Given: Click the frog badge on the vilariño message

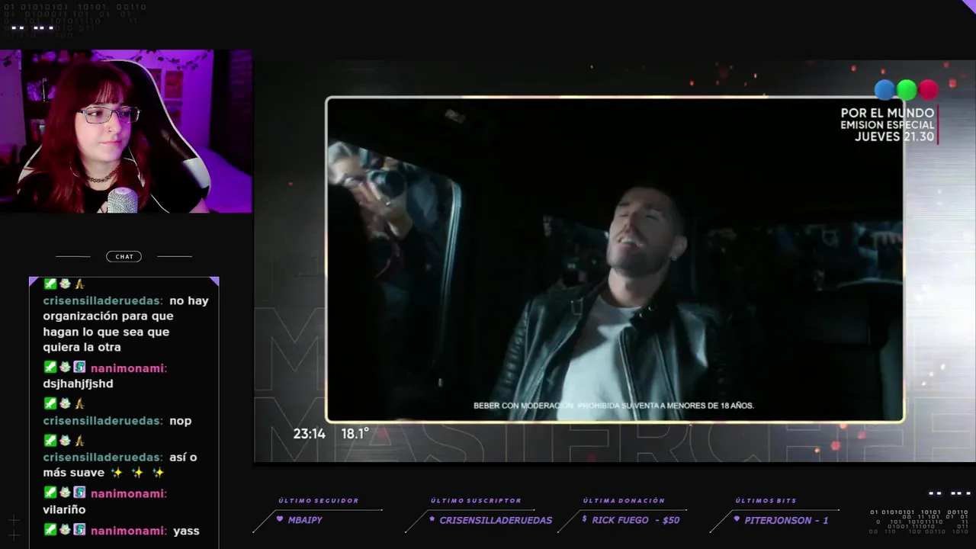Looking at the screenshot, I should tap(65, 492).
